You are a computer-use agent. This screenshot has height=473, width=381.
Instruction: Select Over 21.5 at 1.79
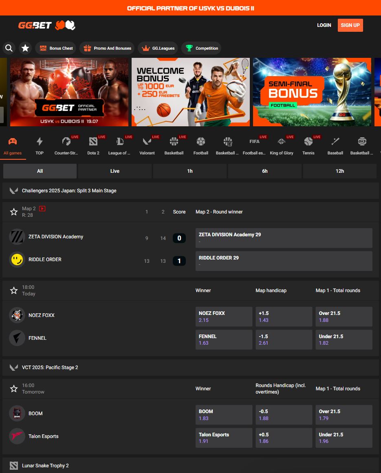coord(344,415)
